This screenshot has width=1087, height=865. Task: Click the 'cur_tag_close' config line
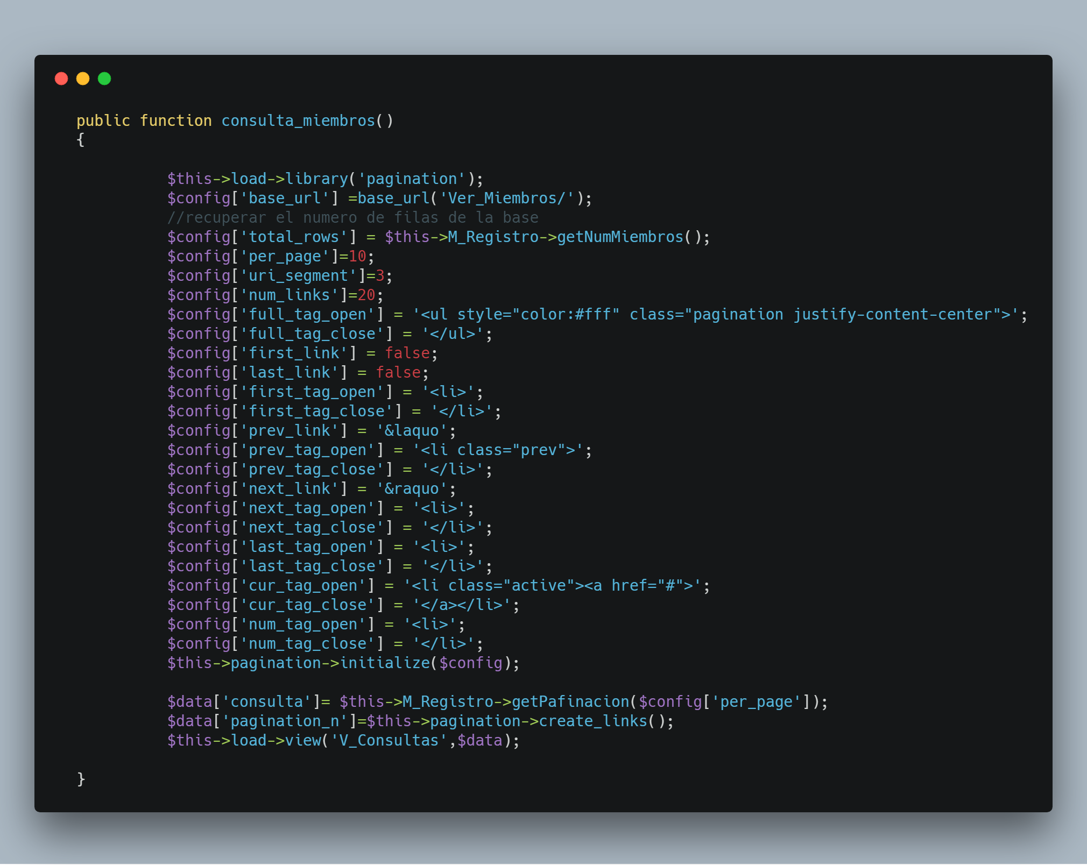pos(343,605)
